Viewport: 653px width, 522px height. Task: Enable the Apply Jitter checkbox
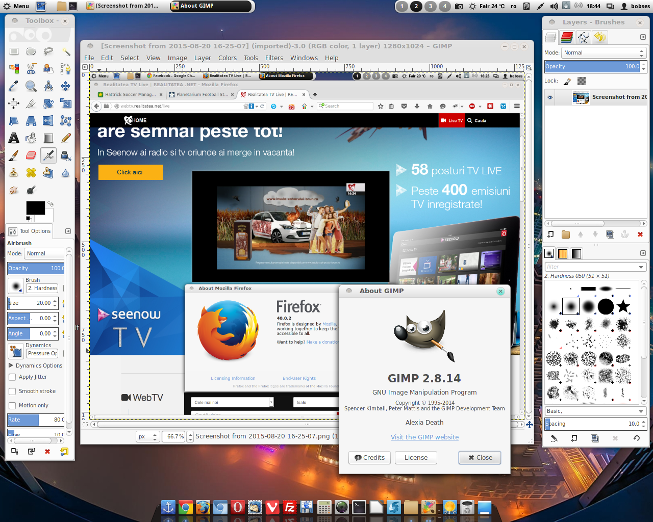click(12, 377)
